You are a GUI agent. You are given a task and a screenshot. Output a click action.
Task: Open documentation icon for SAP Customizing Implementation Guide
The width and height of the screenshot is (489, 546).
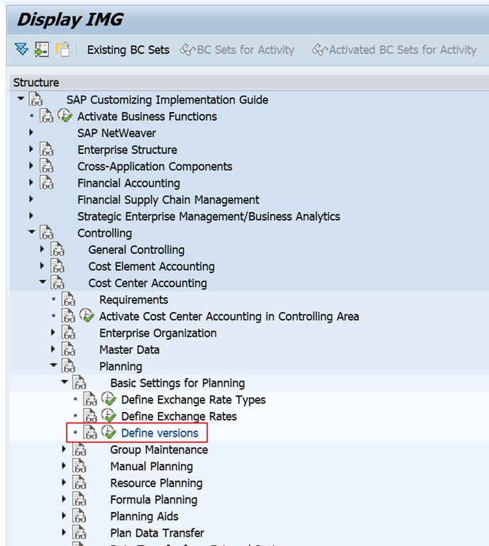[36, 99]
